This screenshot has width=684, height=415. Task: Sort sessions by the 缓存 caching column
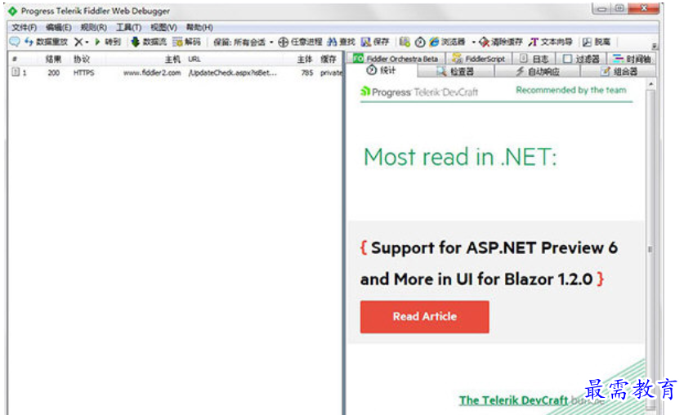[328, 59]
